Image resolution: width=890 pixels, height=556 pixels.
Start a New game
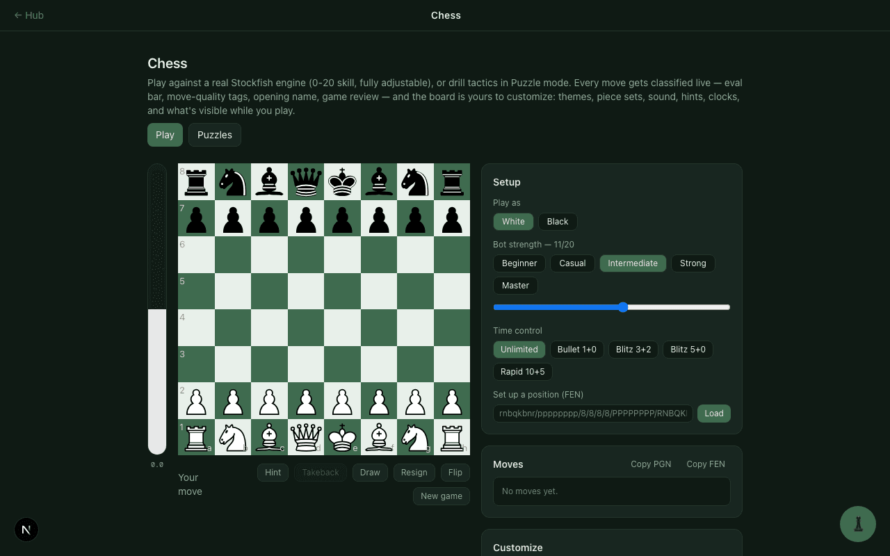[442, 496]
